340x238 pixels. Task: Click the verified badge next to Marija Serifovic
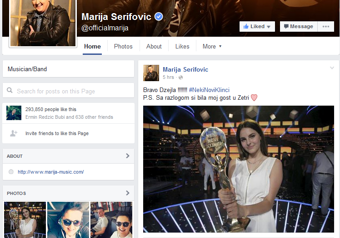pyautogui.click(x=159, y=17)
